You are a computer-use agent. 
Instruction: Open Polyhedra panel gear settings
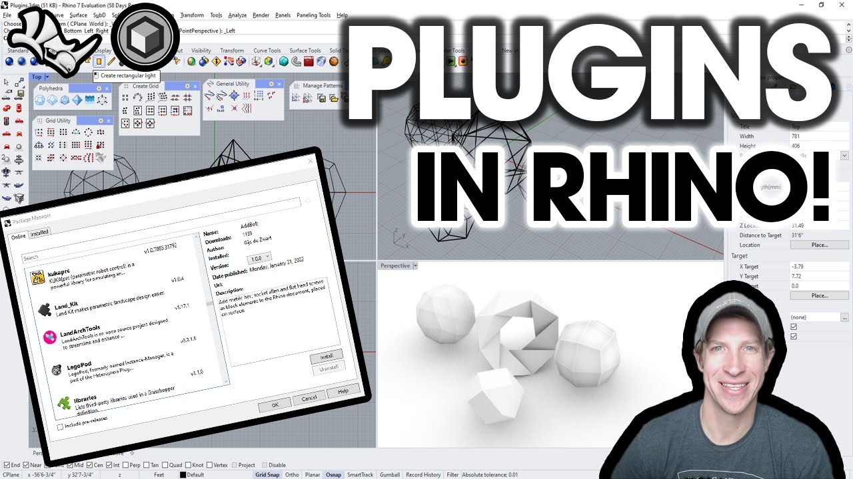click(99, 88)
